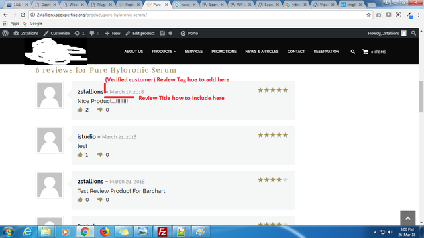Screen dimensions: 424x238
Task: Switch to the Dash browser tab
Action: (x=46, y=5)
